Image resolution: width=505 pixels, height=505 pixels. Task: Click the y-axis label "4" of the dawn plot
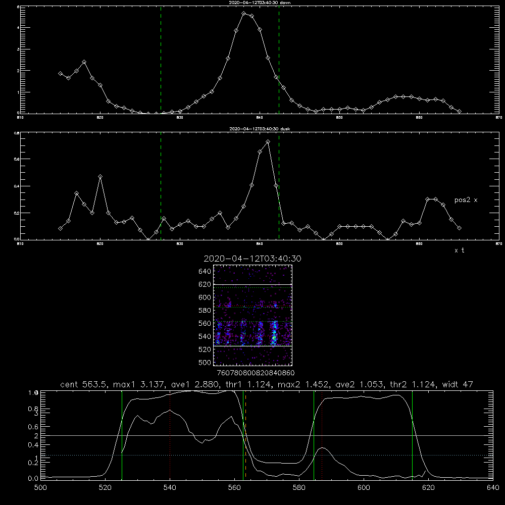pos(18,28)
